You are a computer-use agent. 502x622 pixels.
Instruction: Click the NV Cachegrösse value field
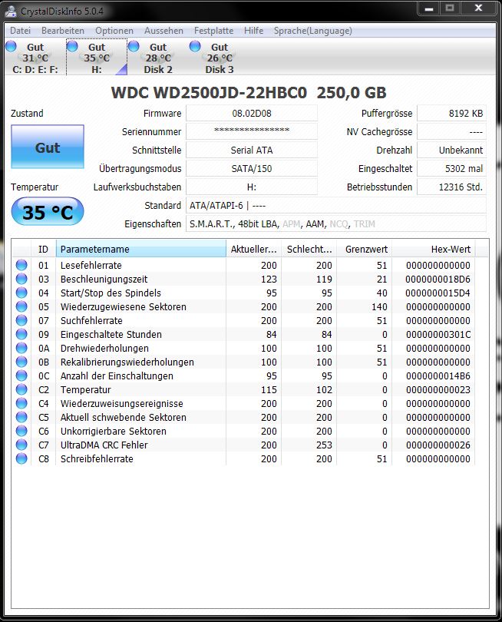451,131
